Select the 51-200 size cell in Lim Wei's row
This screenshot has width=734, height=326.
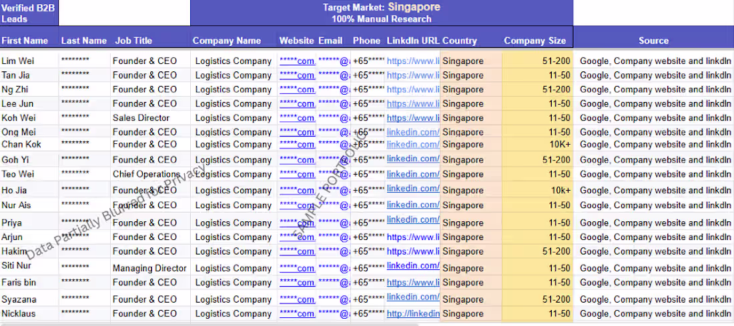coord(537,61)
